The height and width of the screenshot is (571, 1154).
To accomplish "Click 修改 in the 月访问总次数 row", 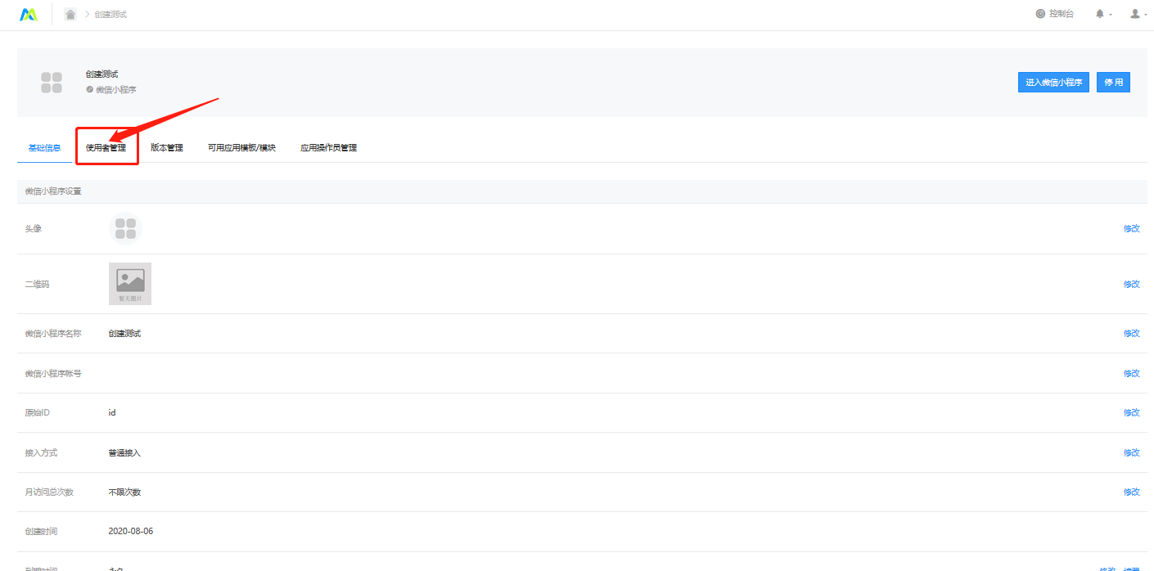I will tap(1131, 492).
